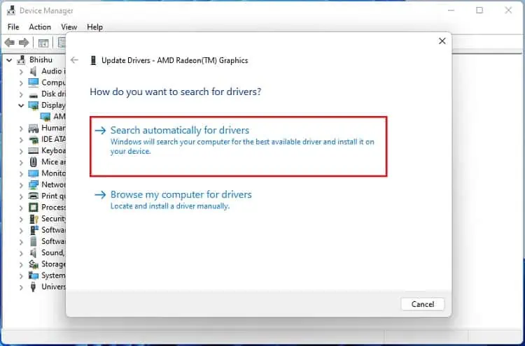Click the AMD display adapter device icon
This screenshot has height=346, width=525.
click(45, 117)
